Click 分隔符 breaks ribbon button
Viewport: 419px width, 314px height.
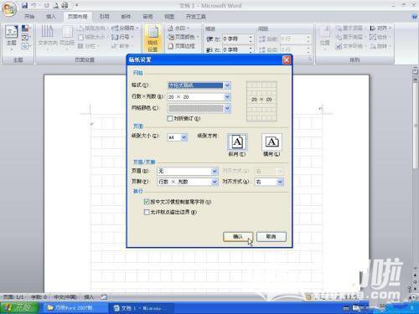coord(125,28)
